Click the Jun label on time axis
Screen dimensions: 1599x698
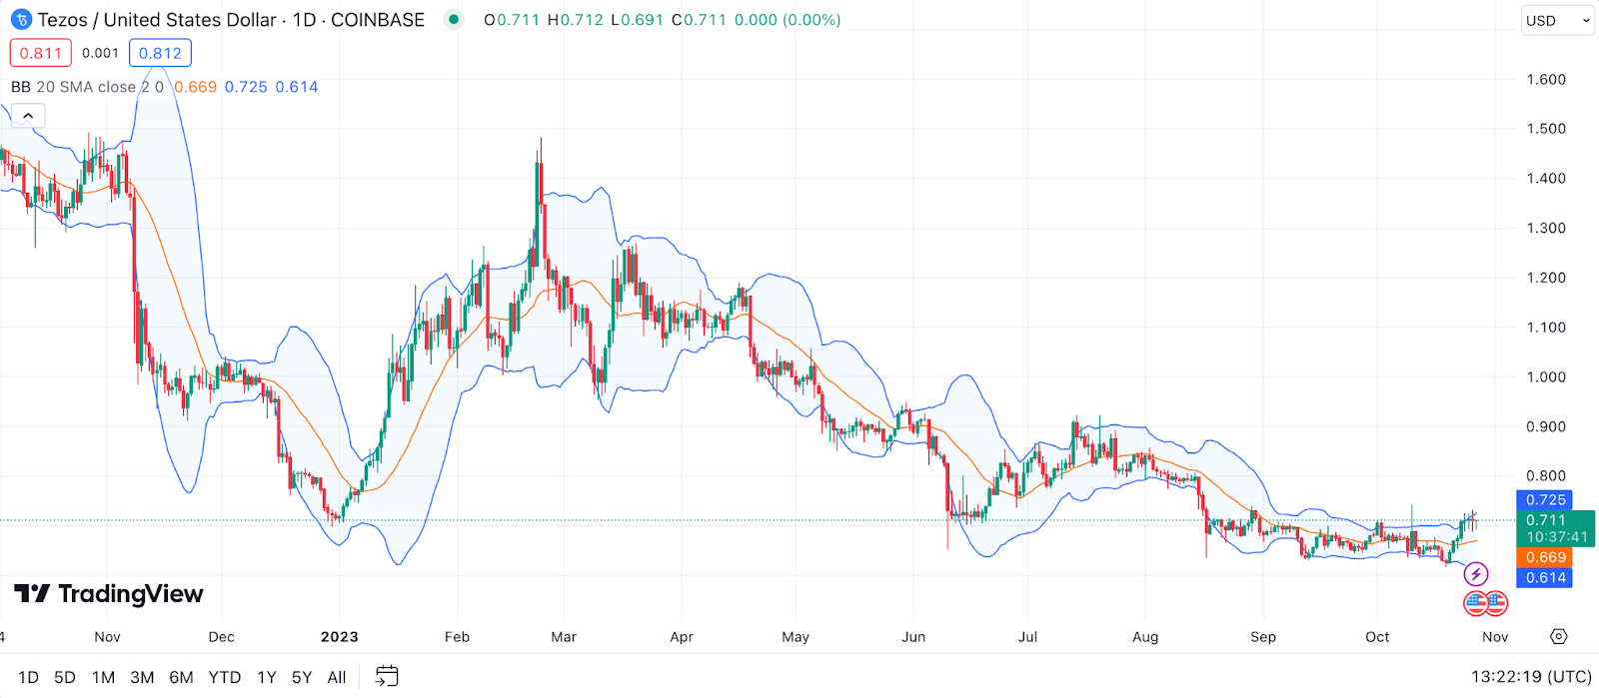[x=913, y=637]
